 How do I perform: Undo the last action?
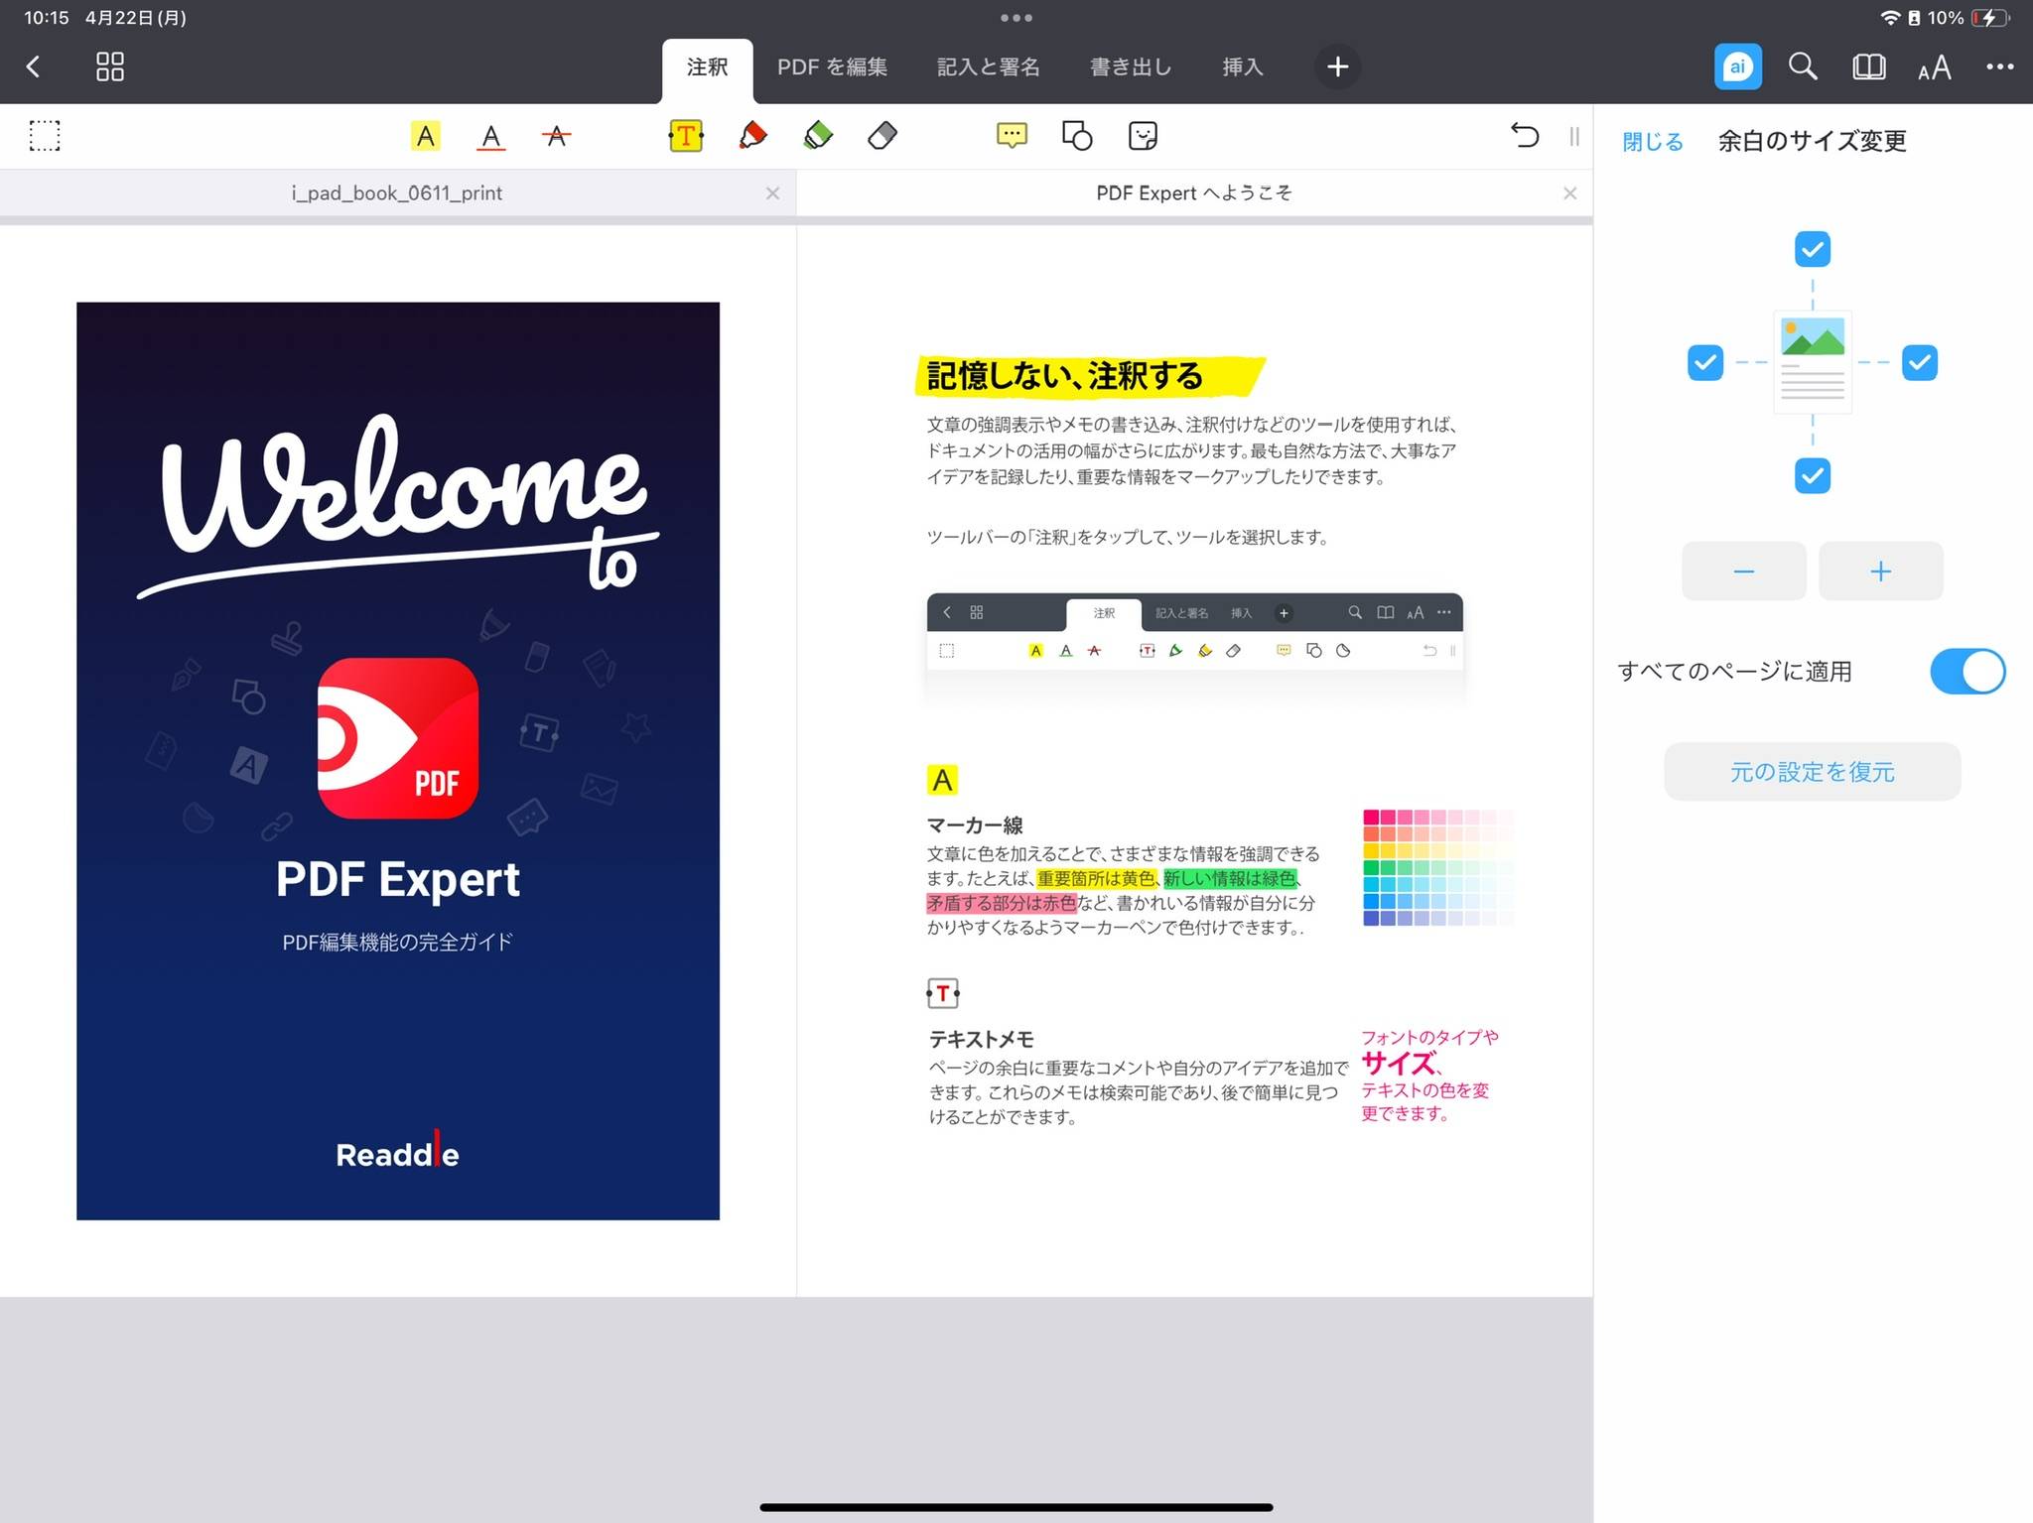tap(1525, 135)
